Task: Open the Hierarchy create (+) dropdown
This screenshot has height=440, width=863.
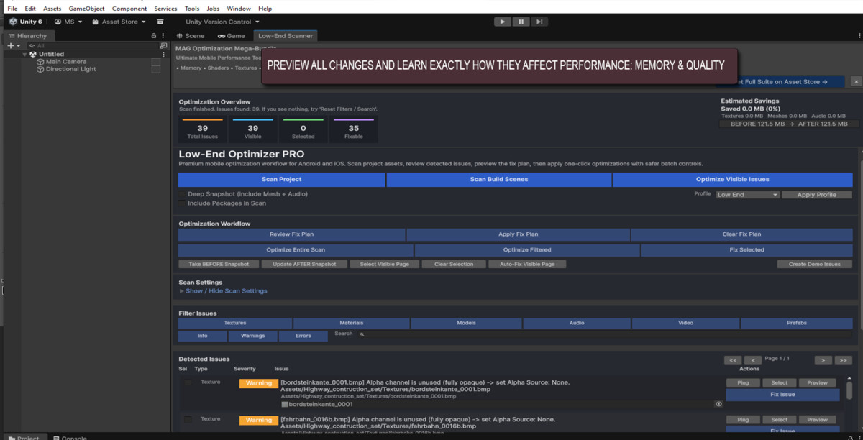Action: pos(14,45)
